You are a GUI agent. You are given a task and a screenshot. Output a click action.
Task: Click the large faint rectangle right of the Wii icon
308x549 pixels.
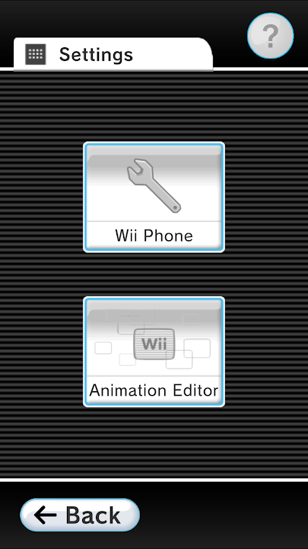click(x=197, y=348)
